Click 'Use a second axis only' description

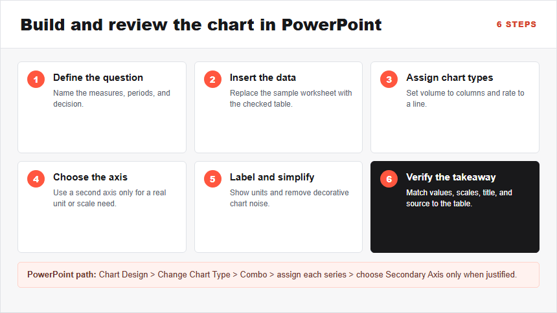coord(109,198)
